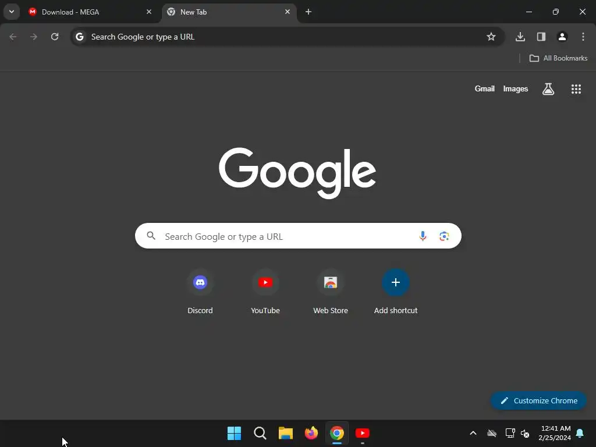Close the New Tab tab
Screen dimensions: 596x447
point(288,12)
